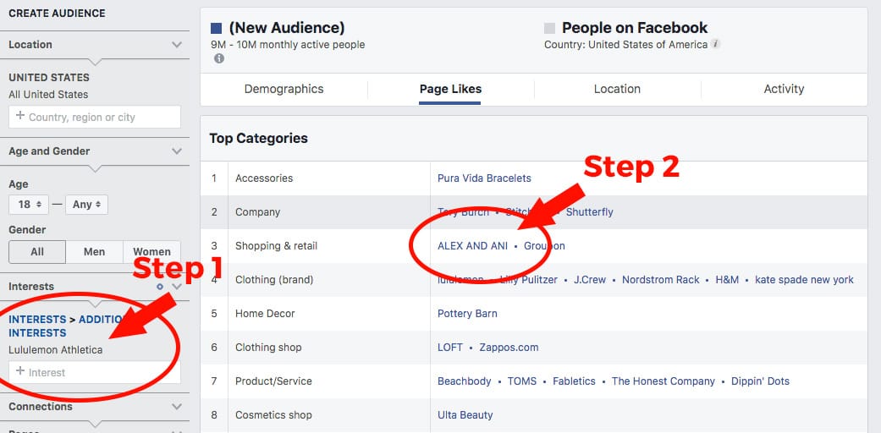Select the All gender option

click(x=37, y=252)
